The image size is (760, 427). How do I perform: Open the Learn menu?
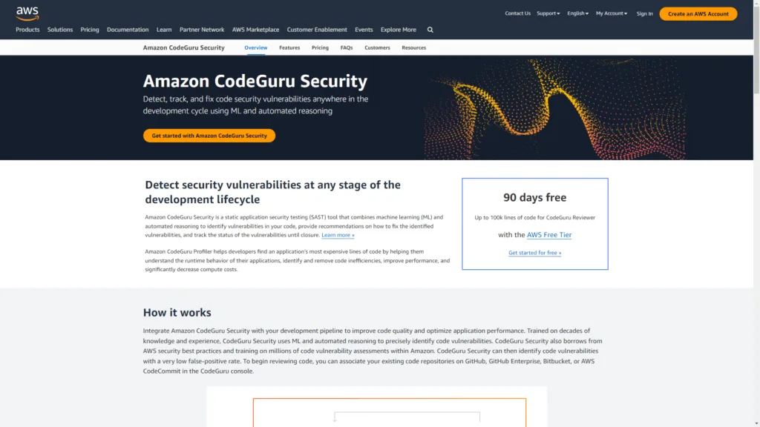click(x=164, y=30)
